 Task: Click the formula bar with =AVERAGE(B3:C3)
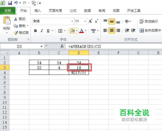click(114, 47)
